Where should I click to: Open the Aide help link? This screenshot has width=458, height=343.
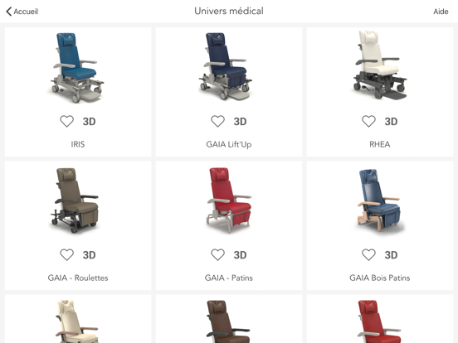tap(441, 12)
